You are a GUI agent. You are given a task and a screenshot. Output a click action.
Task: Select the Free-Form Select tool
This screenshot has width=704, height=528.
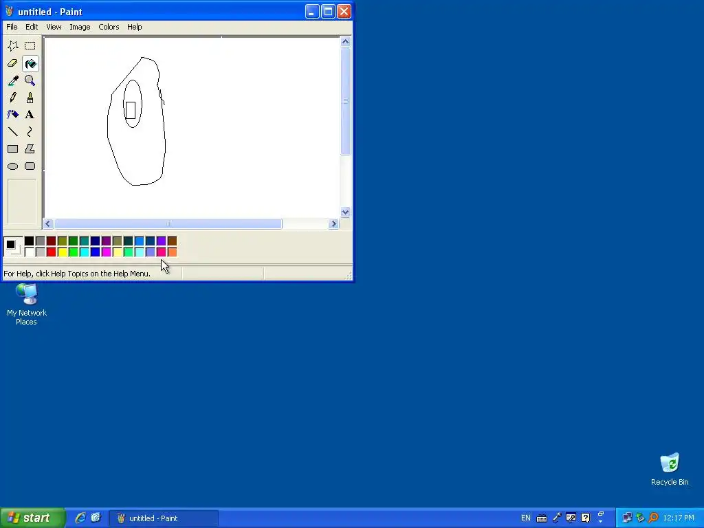[13, 46]
